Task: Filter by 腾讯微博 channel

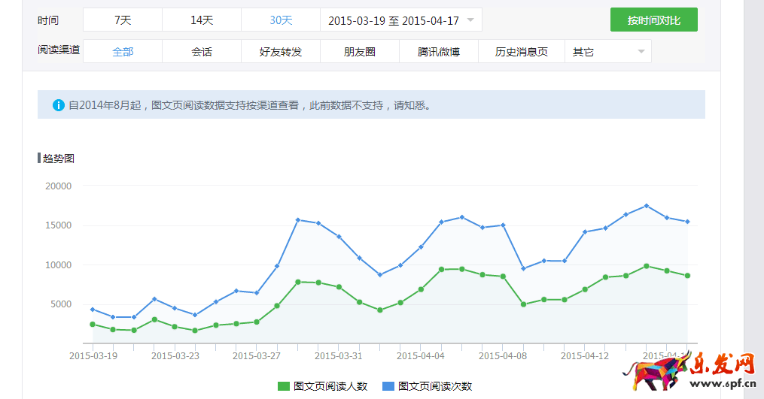Action: [x=439, y=52]
